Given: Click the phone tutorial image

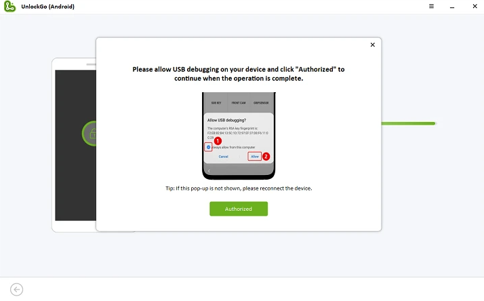Looking at the screenshot, I should pyautogui.click(x=239, y=136).
